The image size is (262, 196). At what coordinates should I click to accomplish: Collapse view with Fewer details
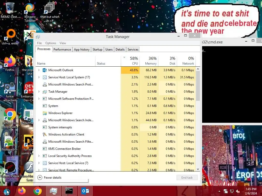point(49,178)
